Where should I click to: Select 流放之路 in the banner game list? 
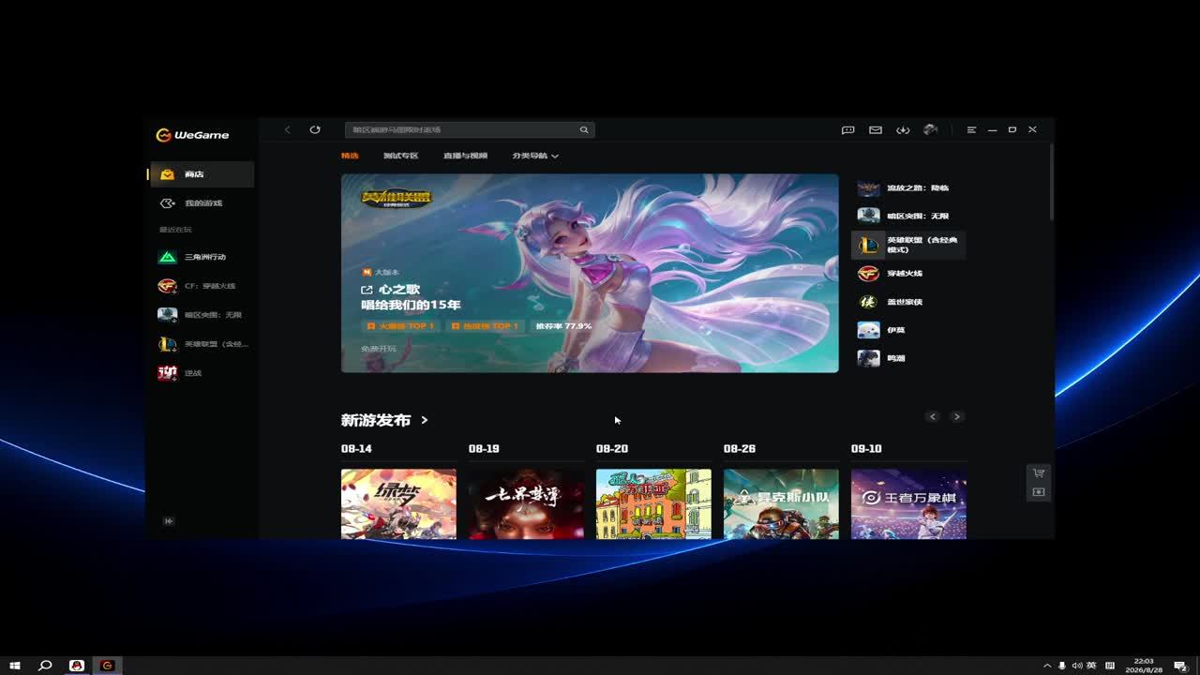(907, 188)
